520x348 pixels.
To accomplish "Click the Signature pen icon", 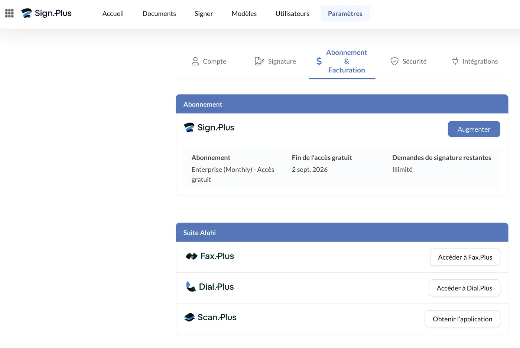I will point(259,61).
